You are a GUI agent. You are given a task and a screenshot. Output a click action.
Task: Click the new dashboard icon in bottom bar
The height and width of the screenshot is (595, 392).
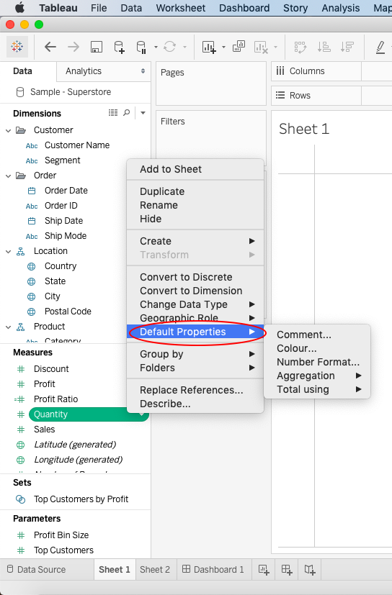[x=287, y=569]
